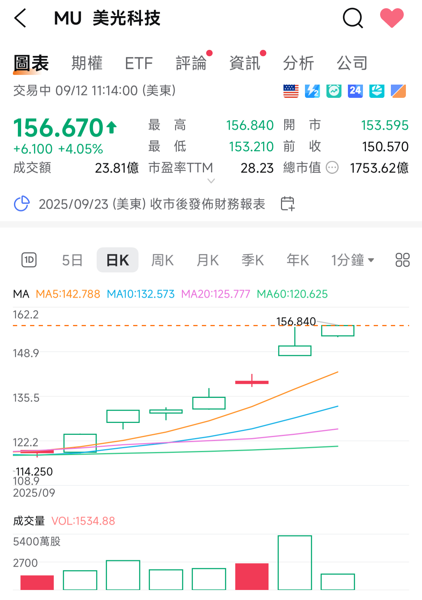Tap the blue lightning bolt icon
The height and width of the screenshot is (600, 422).
pos(312,91)
